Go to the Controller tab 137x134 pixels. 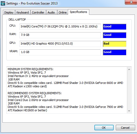[x=38, y=12]
